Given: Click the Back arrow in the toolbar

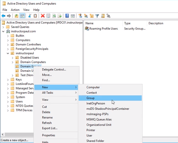Looking at the screenshot, I should pos(3,16).
